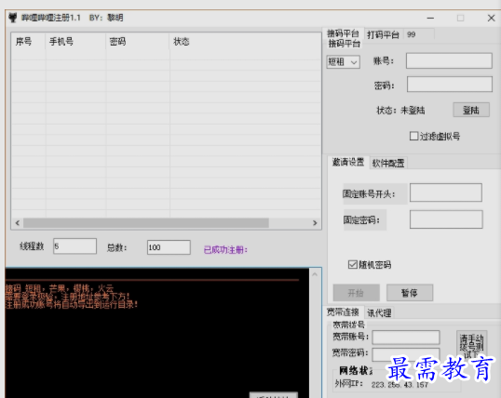Image resolution: width=501 pixels, height=398 pixels.
Task: Uncheck the 随机密码 checkbox
Action: 353,265
